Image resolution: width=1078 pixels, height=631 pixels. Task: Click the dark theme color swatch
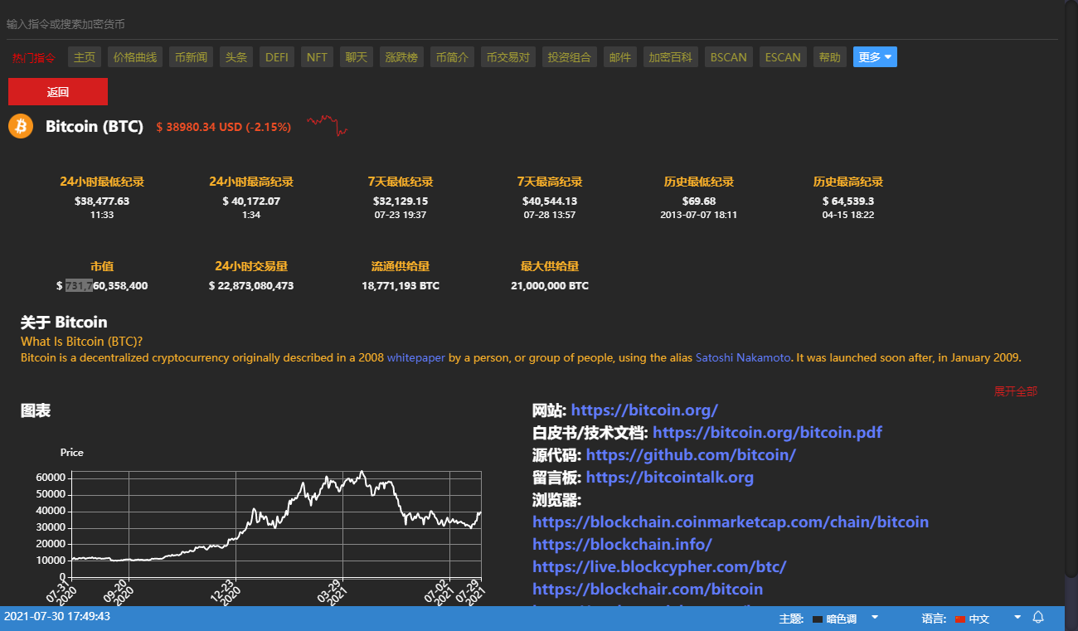[x=818, y=619]
